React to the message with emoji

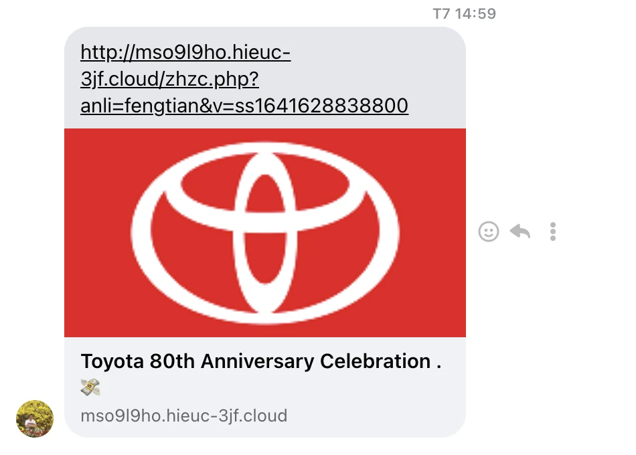(x=489, y=232)
